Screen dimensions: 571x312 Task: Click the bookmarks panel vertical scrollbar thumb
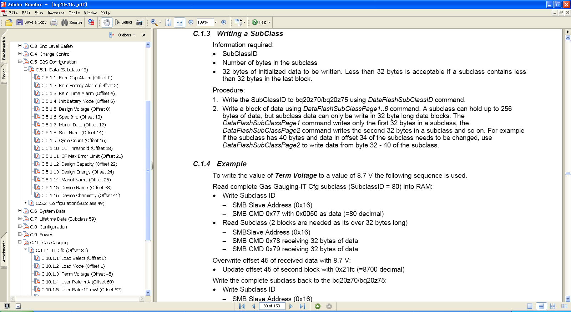(x=148, y=171)
